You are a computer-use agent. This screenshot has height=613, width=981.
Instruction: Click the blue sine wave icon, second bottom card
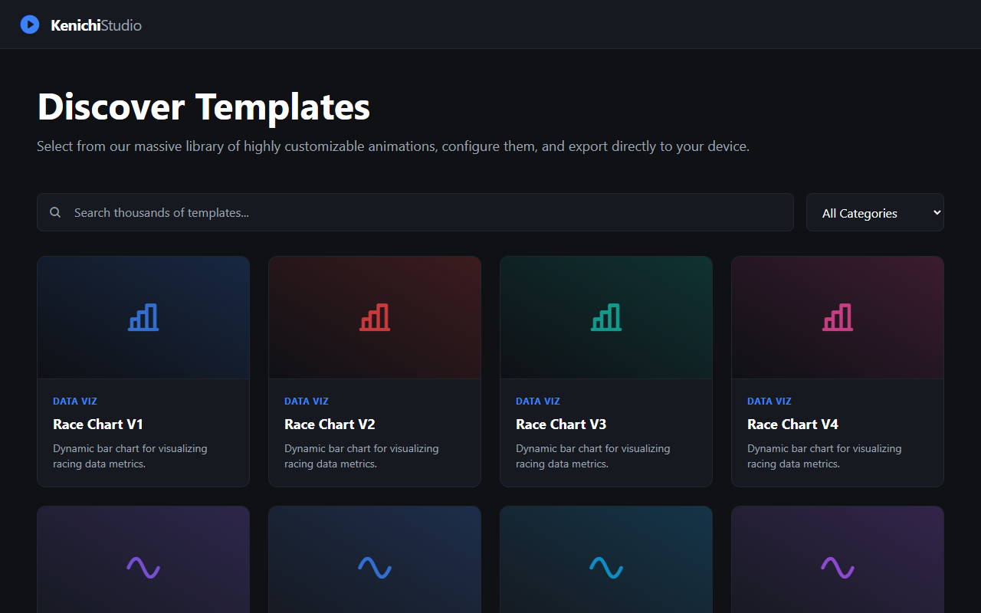tap(374, 569)
